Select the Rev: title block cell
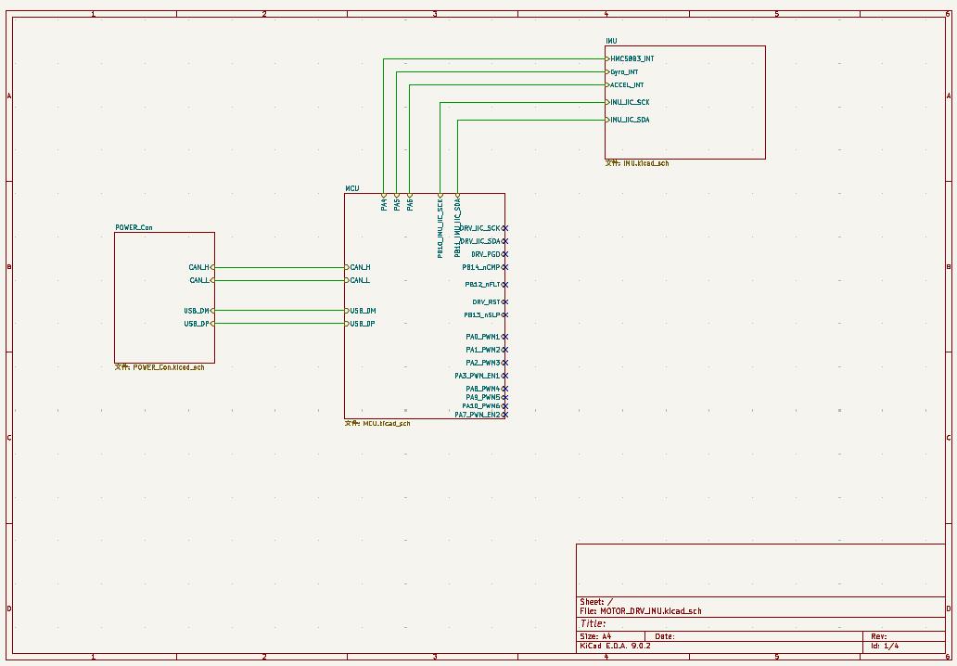 coord(879,636)
